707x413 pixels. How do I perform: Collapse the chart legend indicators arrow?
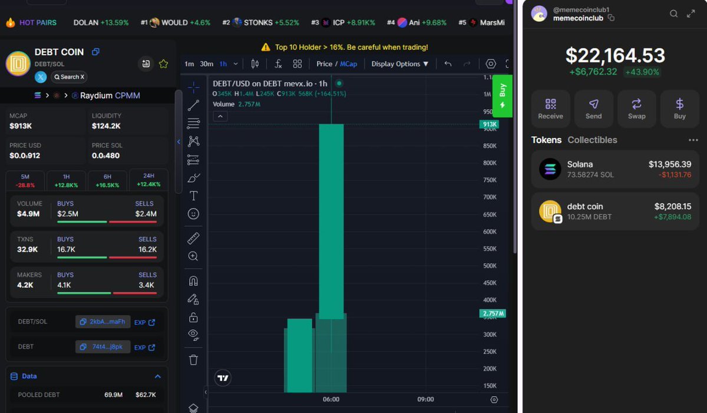point(222,116)
